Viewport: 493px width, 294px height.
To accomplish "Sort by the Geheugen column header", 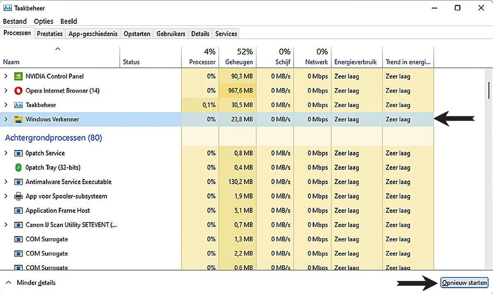I will [x=237, y=57].
